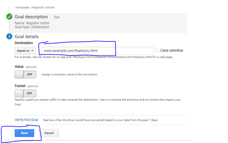
Task: Click the OFF label on Funnel switch
Action: 29,93
